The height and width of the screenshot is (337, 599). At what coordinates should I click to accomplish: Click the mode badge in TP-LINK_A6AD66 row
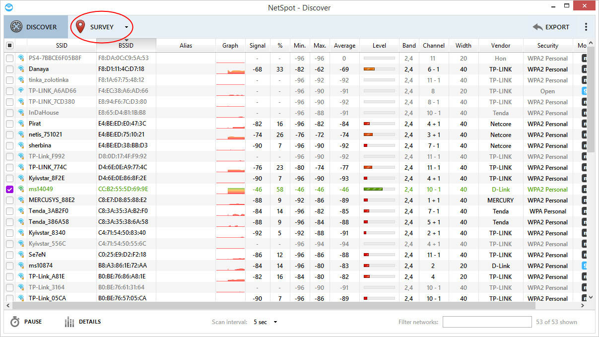coord(585,91)
